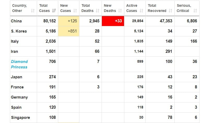Click Iran's active cases 1,144
This screenshot has height=123, width=205.
point(139,51)
